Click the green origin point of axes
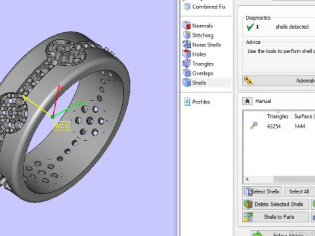Screen dimensions: 315x236 tap(52, 117)
